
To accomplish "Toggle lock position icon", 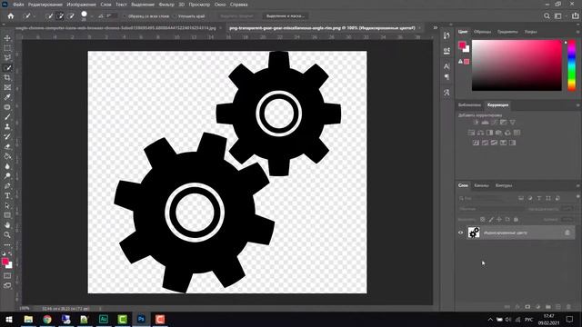I will [499, 220].
